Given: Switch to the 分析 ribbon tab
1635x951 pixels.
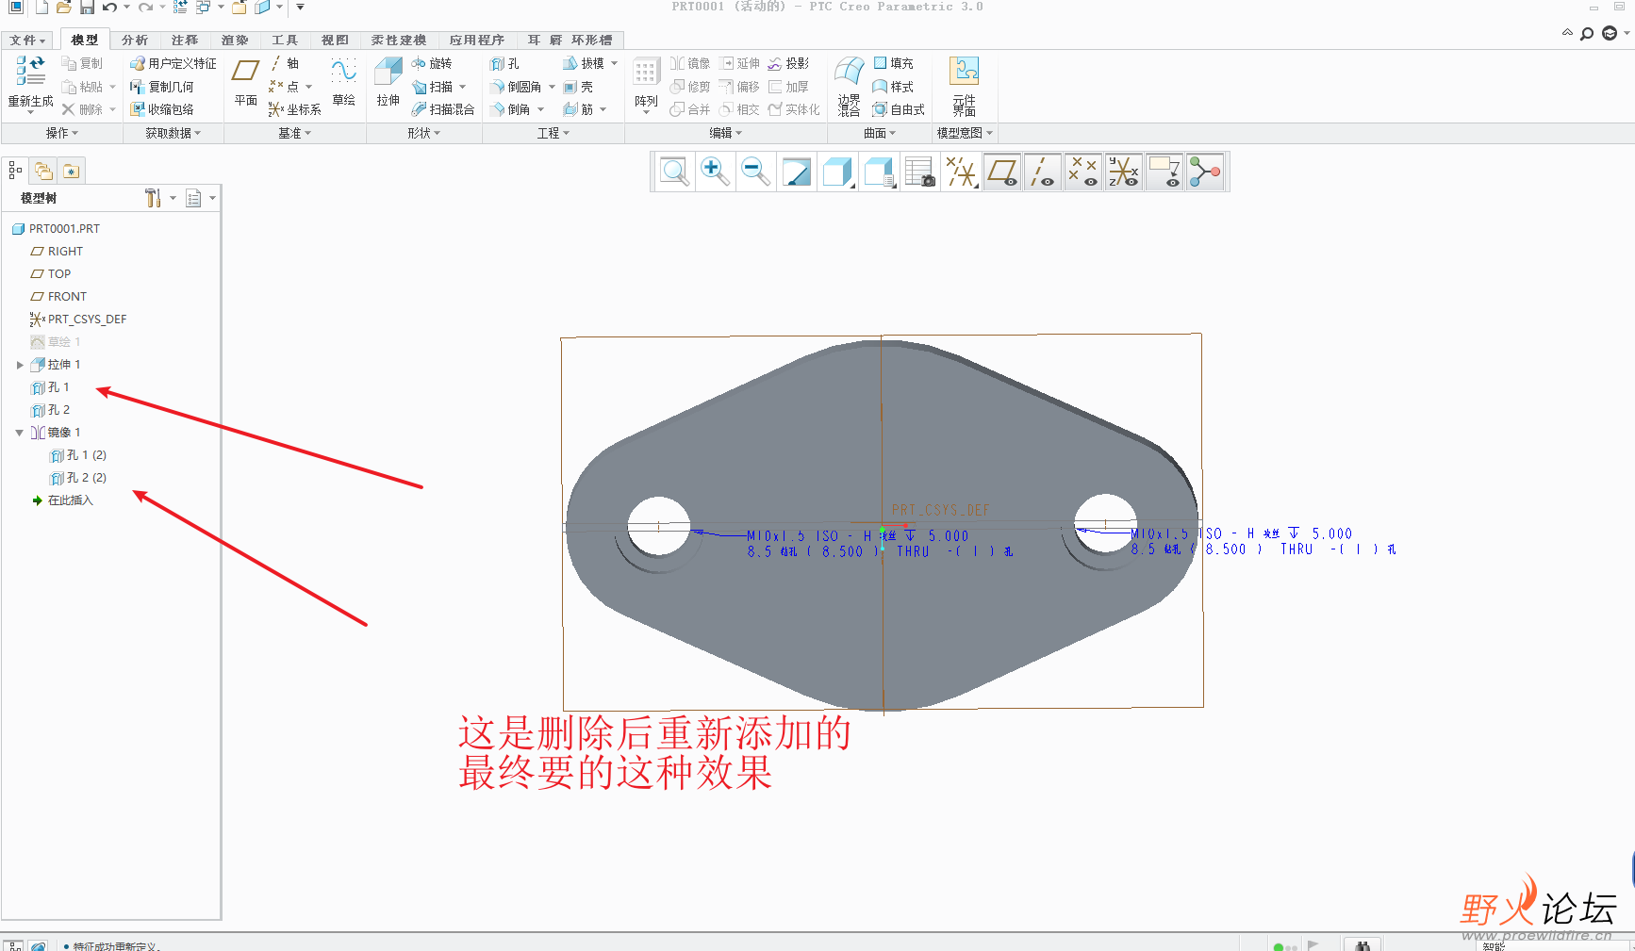Looking at the screenshot, I should pos(134,40).
